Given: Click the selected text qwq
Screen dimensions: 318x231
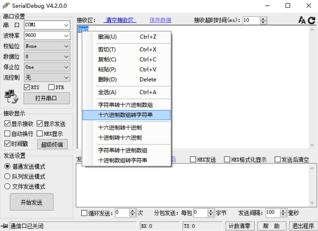Looking at the screenshot, I should point(83,29).
